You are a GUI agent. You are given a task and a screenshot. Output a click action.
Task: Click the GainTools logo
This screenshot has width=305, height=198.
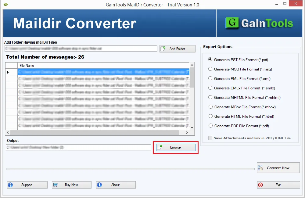pyautogui.click(x=259, y=23)
